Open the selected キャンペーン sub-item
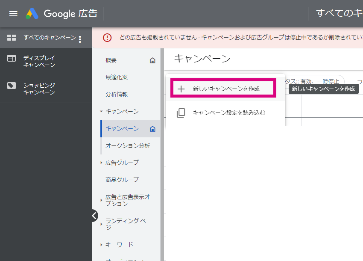Screen dimensions: 363x261 pyautogui.click(x=130, y=129)
